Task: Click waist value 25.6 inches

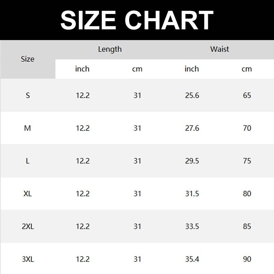Action: click(192, 95)
